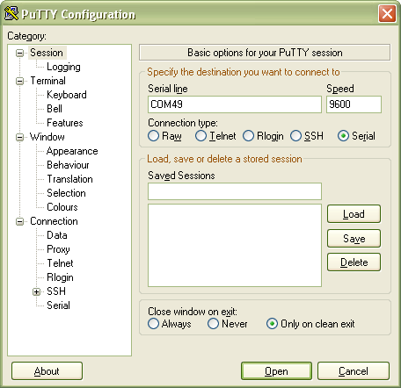Collapse the Terminal tree node
This screenshot has height=388, width=401.
(19, 81)
